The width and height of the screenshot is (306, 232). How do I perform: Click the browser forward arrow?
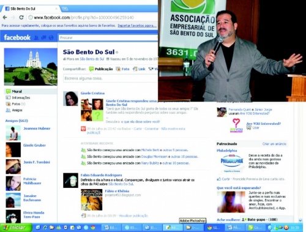[x=13, y=18]
